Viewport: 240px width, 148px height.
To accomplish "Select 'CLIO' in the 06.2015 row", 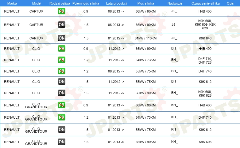I will click(36, 71).
